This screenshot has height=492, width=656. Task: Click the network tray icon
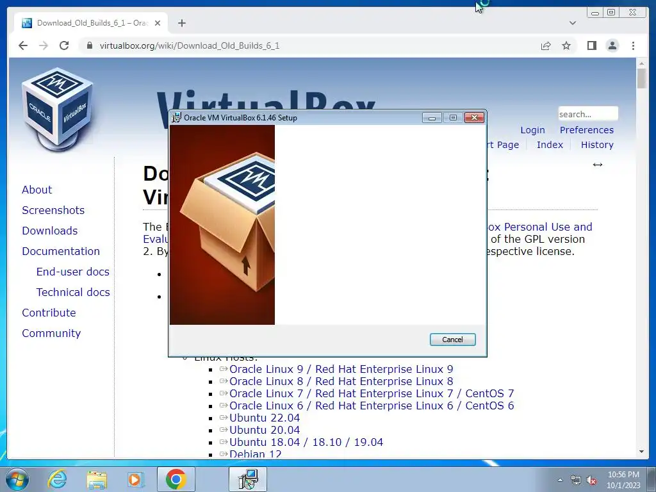coord(576,480)
